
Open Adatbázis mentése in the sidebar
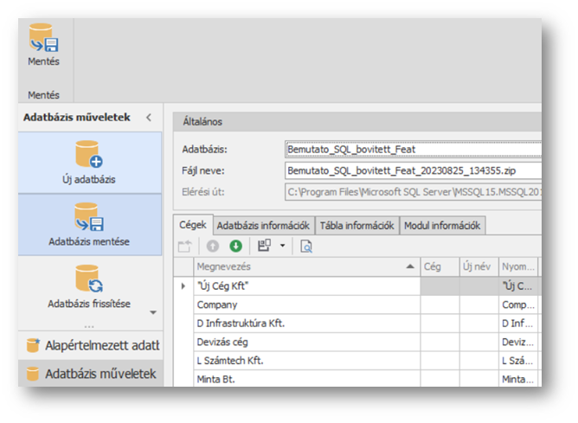coord(89,223)
